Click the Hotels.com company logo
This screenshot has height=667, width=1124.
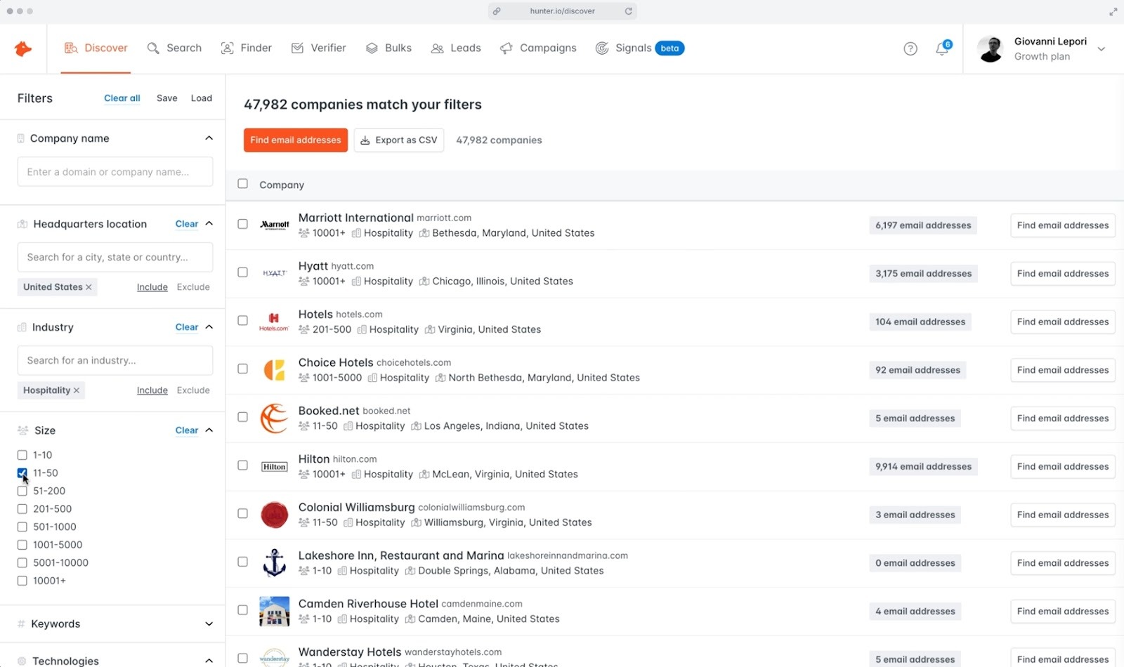[x=274, y=322]
